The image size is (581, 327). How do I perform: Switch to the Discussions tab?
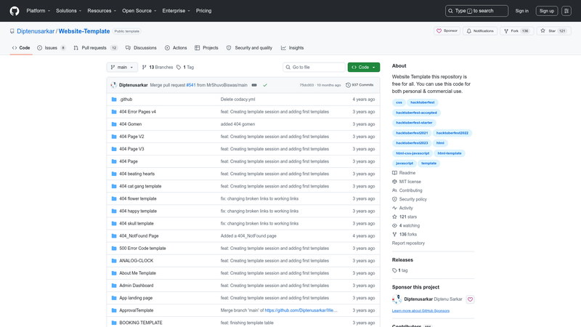click(x=141, y=48)
